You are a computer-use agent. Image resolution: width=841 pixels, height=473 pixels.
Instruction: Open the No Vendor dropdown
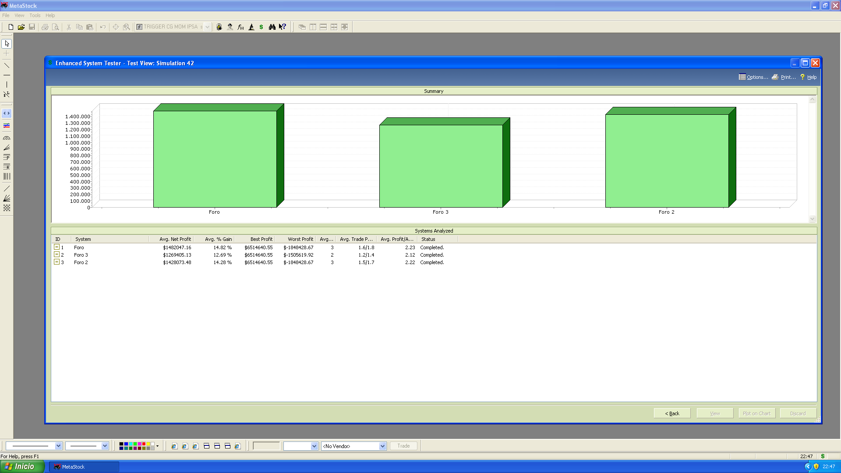pyautogui.click(x=382, y=446)
